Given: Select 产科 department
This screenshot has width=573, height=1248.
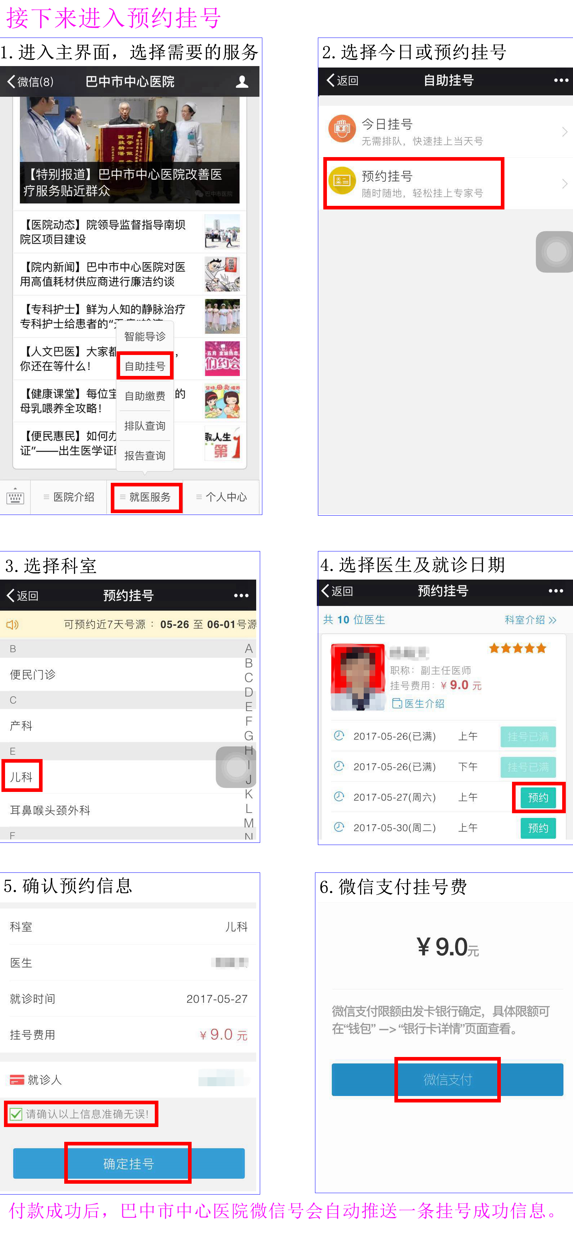Looking at the screenshot, I should [x=128, y=726].
